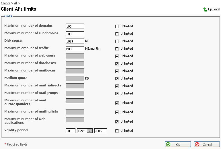Enable Unlimited for maximum number of domains
The image size is (221, 149).
click(117, 26)
